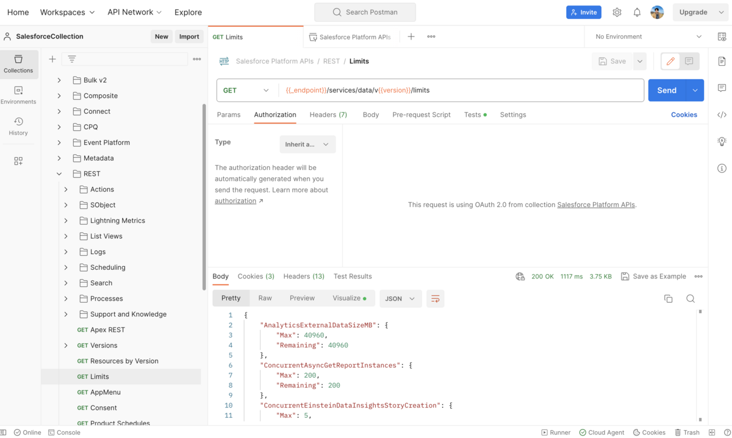Expand the Bulk v2 folder
The image size is (732, 438).
click(59, 80)
